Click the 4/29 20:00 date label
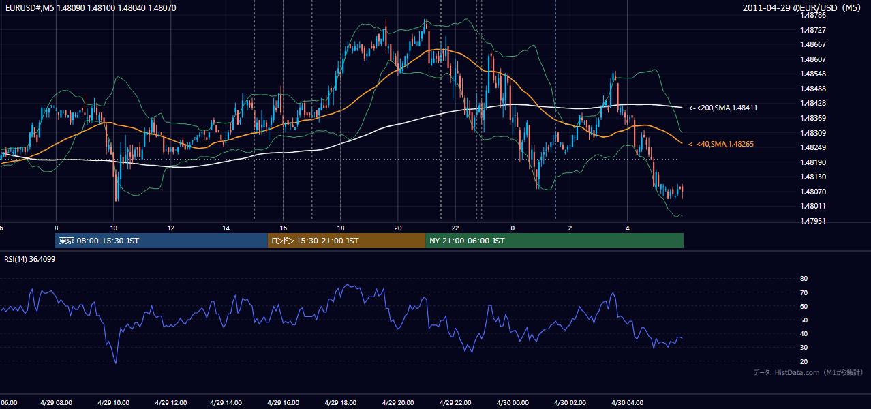The height and width of the screenshot is (409, 871). (x=399, y=403)
